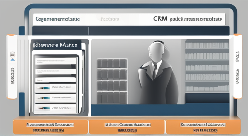Click the pen icon in the fifth list row
The image size is (248, 136).
(x=43, y=98)
